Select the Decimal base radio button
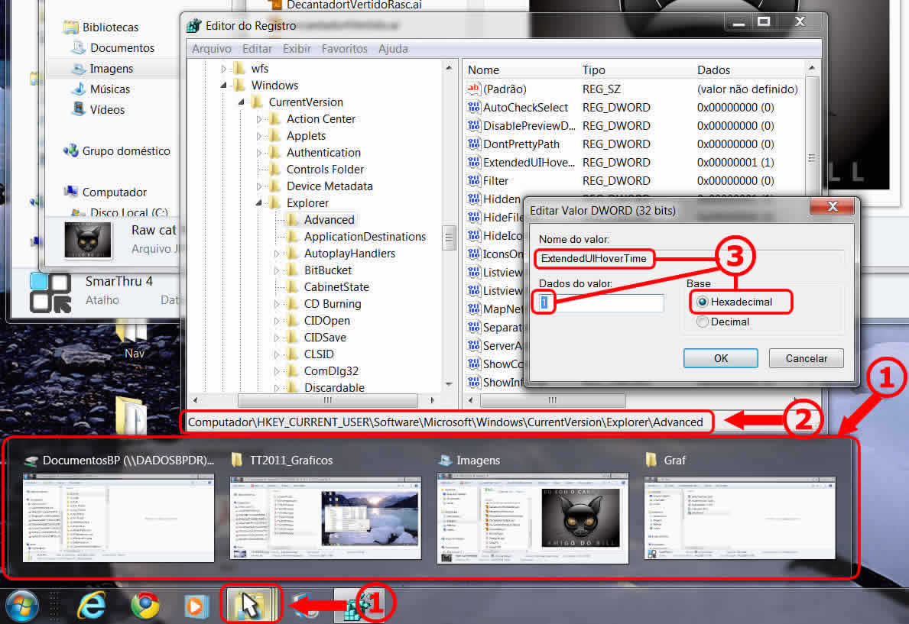The width and height of the screenshot is (909, 624). tap(703, 322)
